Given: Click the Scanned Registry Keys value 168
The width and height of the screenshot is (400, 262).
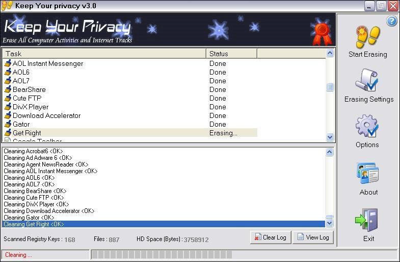Looking at the screenshot, I should (70, 240).
